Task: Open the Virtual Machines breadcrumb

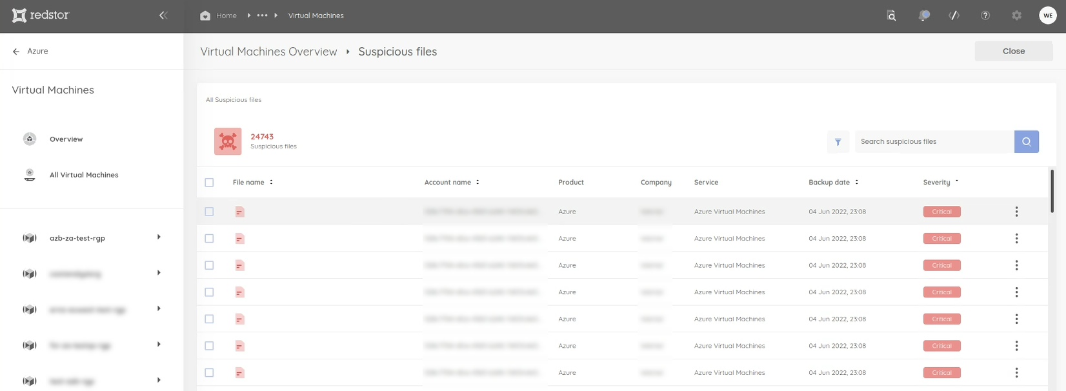Action: point(316,15)
